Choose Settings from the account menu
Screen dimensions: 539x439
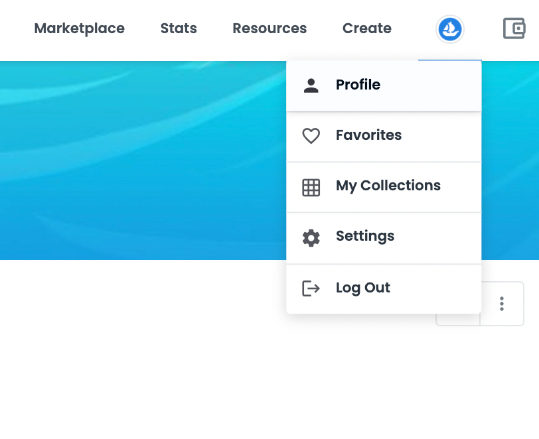(x=384, y=238)
